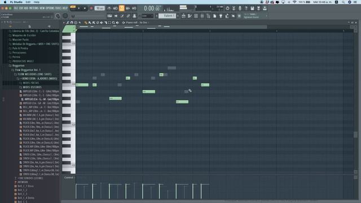361x203 pixels.
Task: Click the download arrow icon in top toolbar
Action: (265, 8)
